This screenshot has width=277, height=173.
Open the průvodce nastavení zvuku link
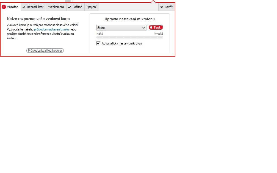[51, 29]
